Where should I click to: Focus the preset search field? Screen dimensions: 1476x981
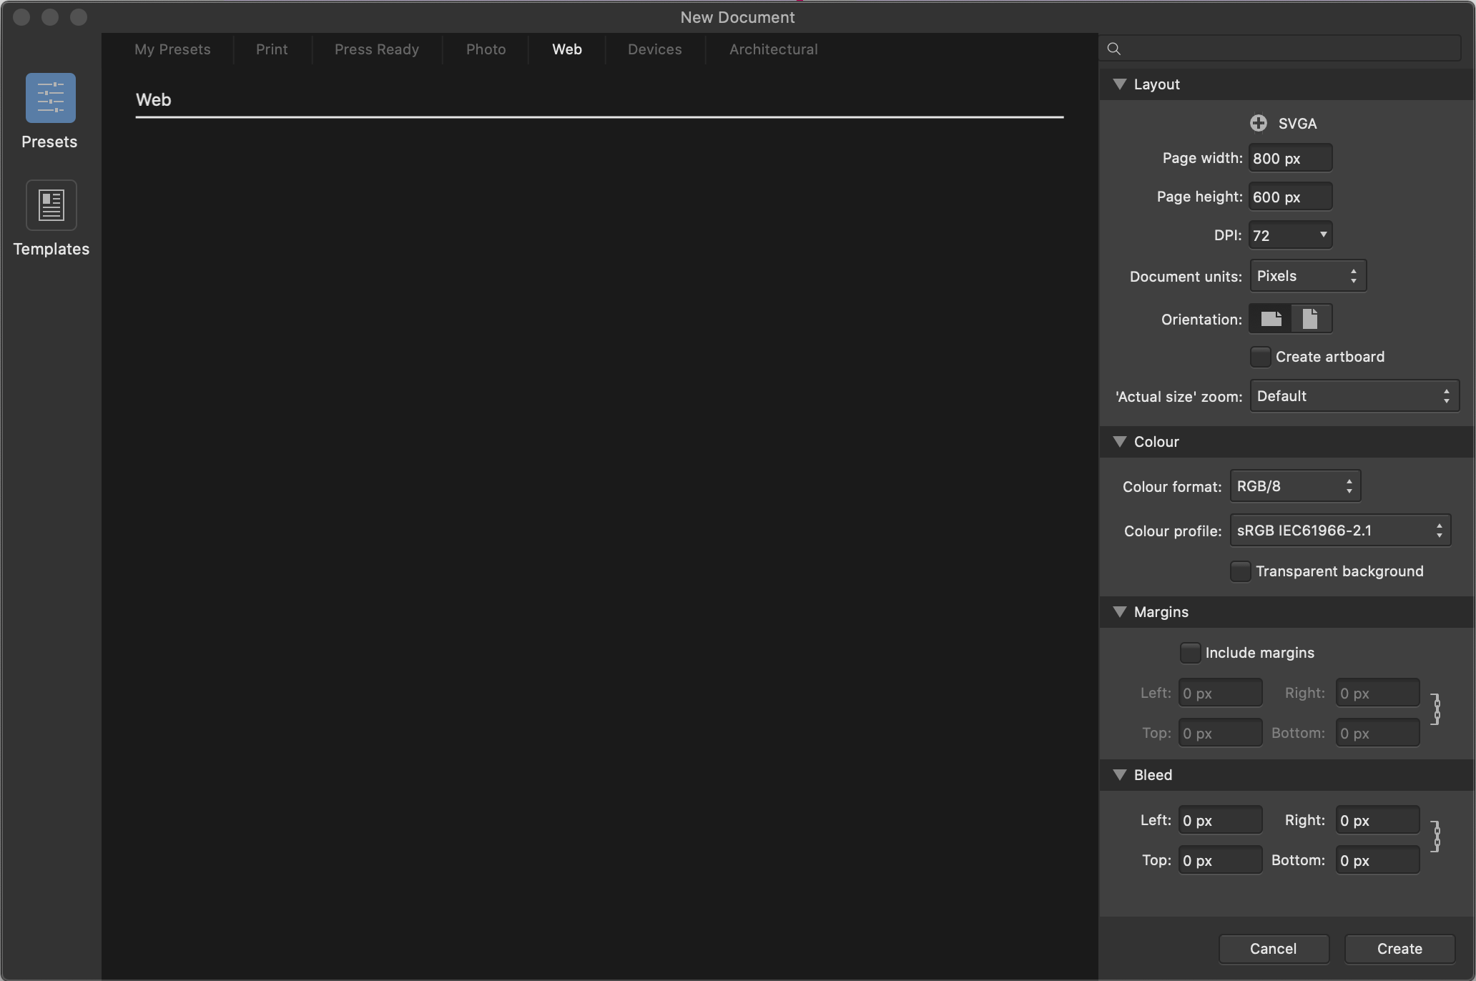pos(1280,49)
